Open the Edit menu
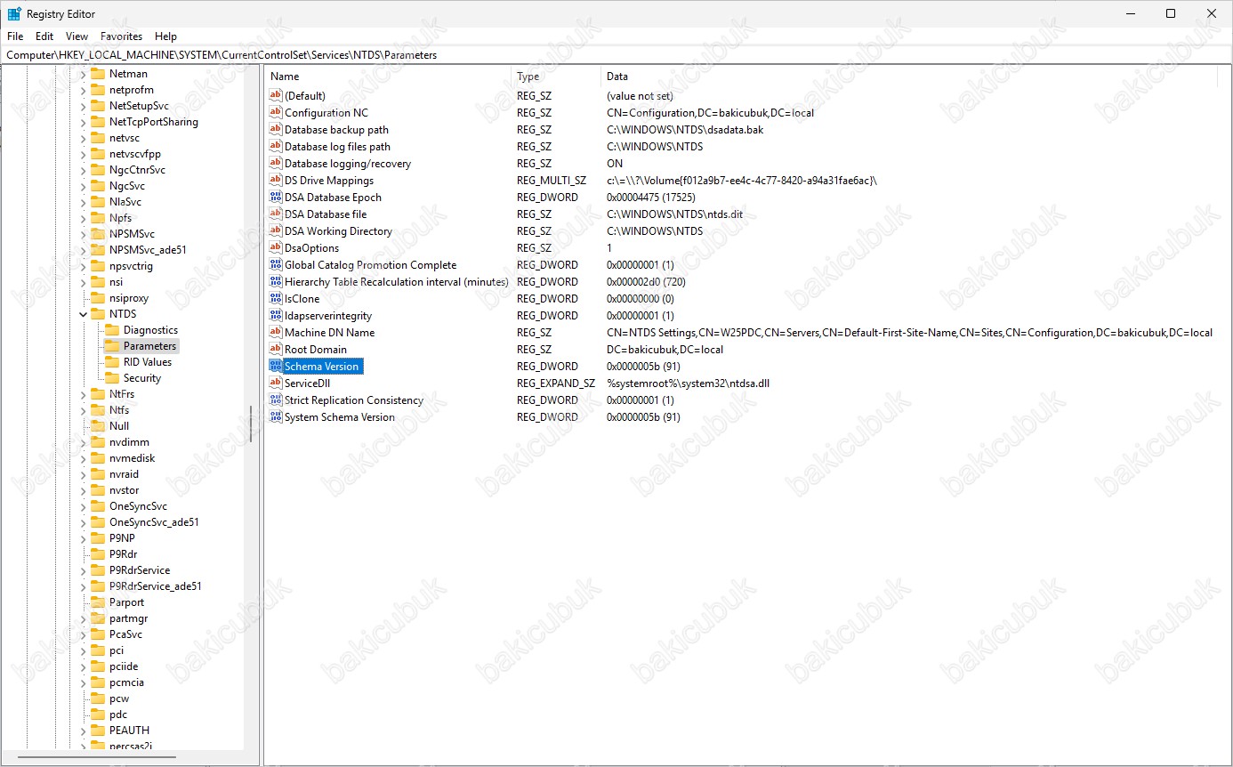This screenshot has height=767, width=1233. (44, 36)
